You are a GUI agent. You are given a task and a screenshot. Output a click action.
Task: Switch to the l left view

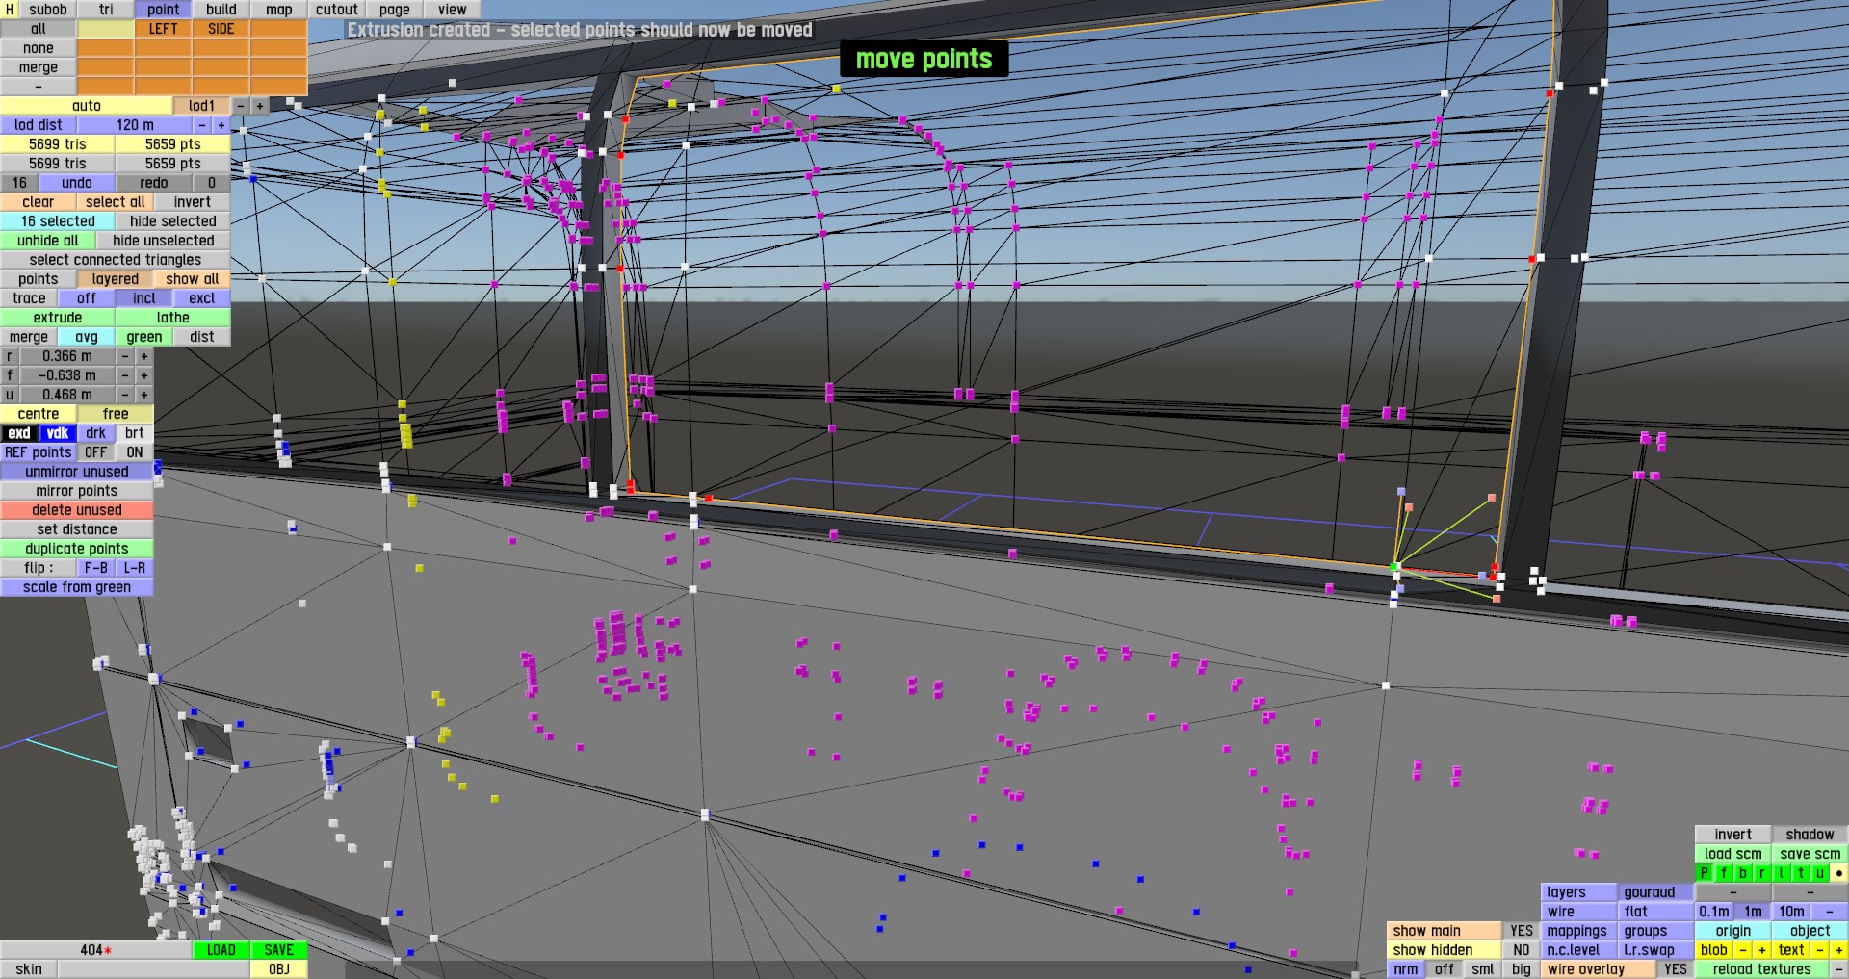click(x=1782, y=873)
